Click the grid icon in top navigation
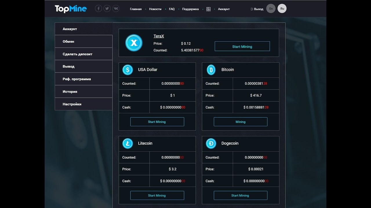Viewport: 371px width, 208px height. click(208, 9)
